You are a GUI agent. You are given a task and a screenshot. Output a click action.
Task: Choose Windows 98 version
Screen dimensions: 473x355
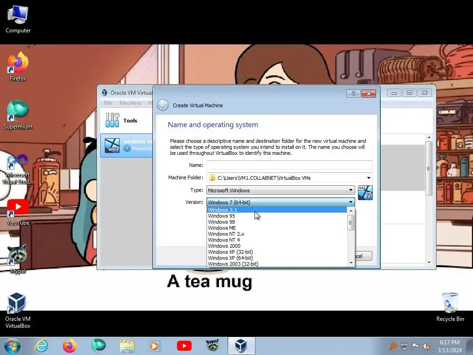[x=277, y=222]
